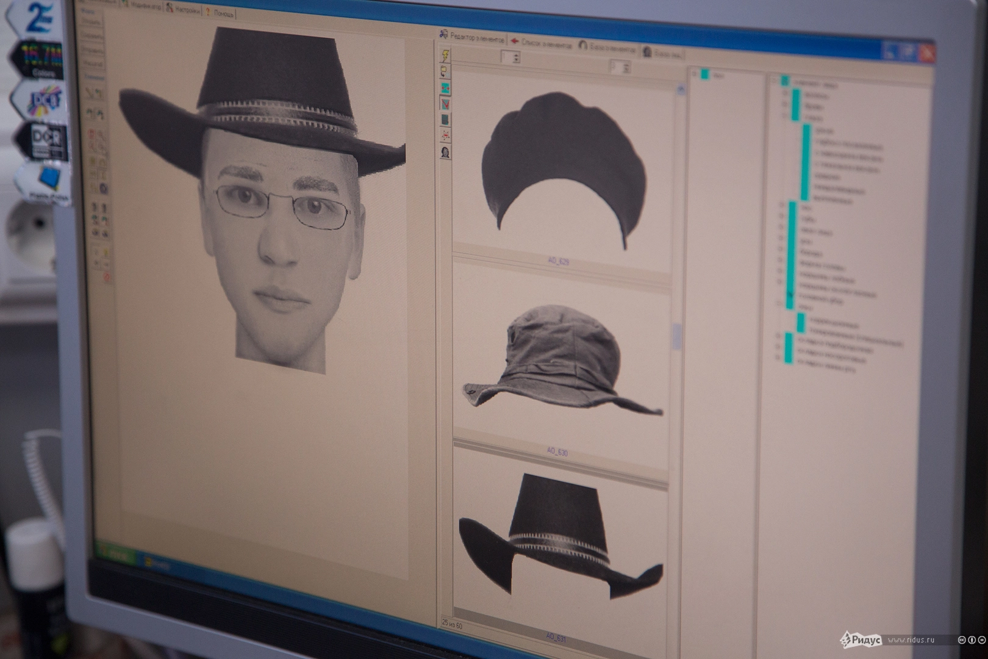Toggle the topmost teal checkbox in right tree
Viewport: 988px width, 659px height.
(x=785, y=81)
